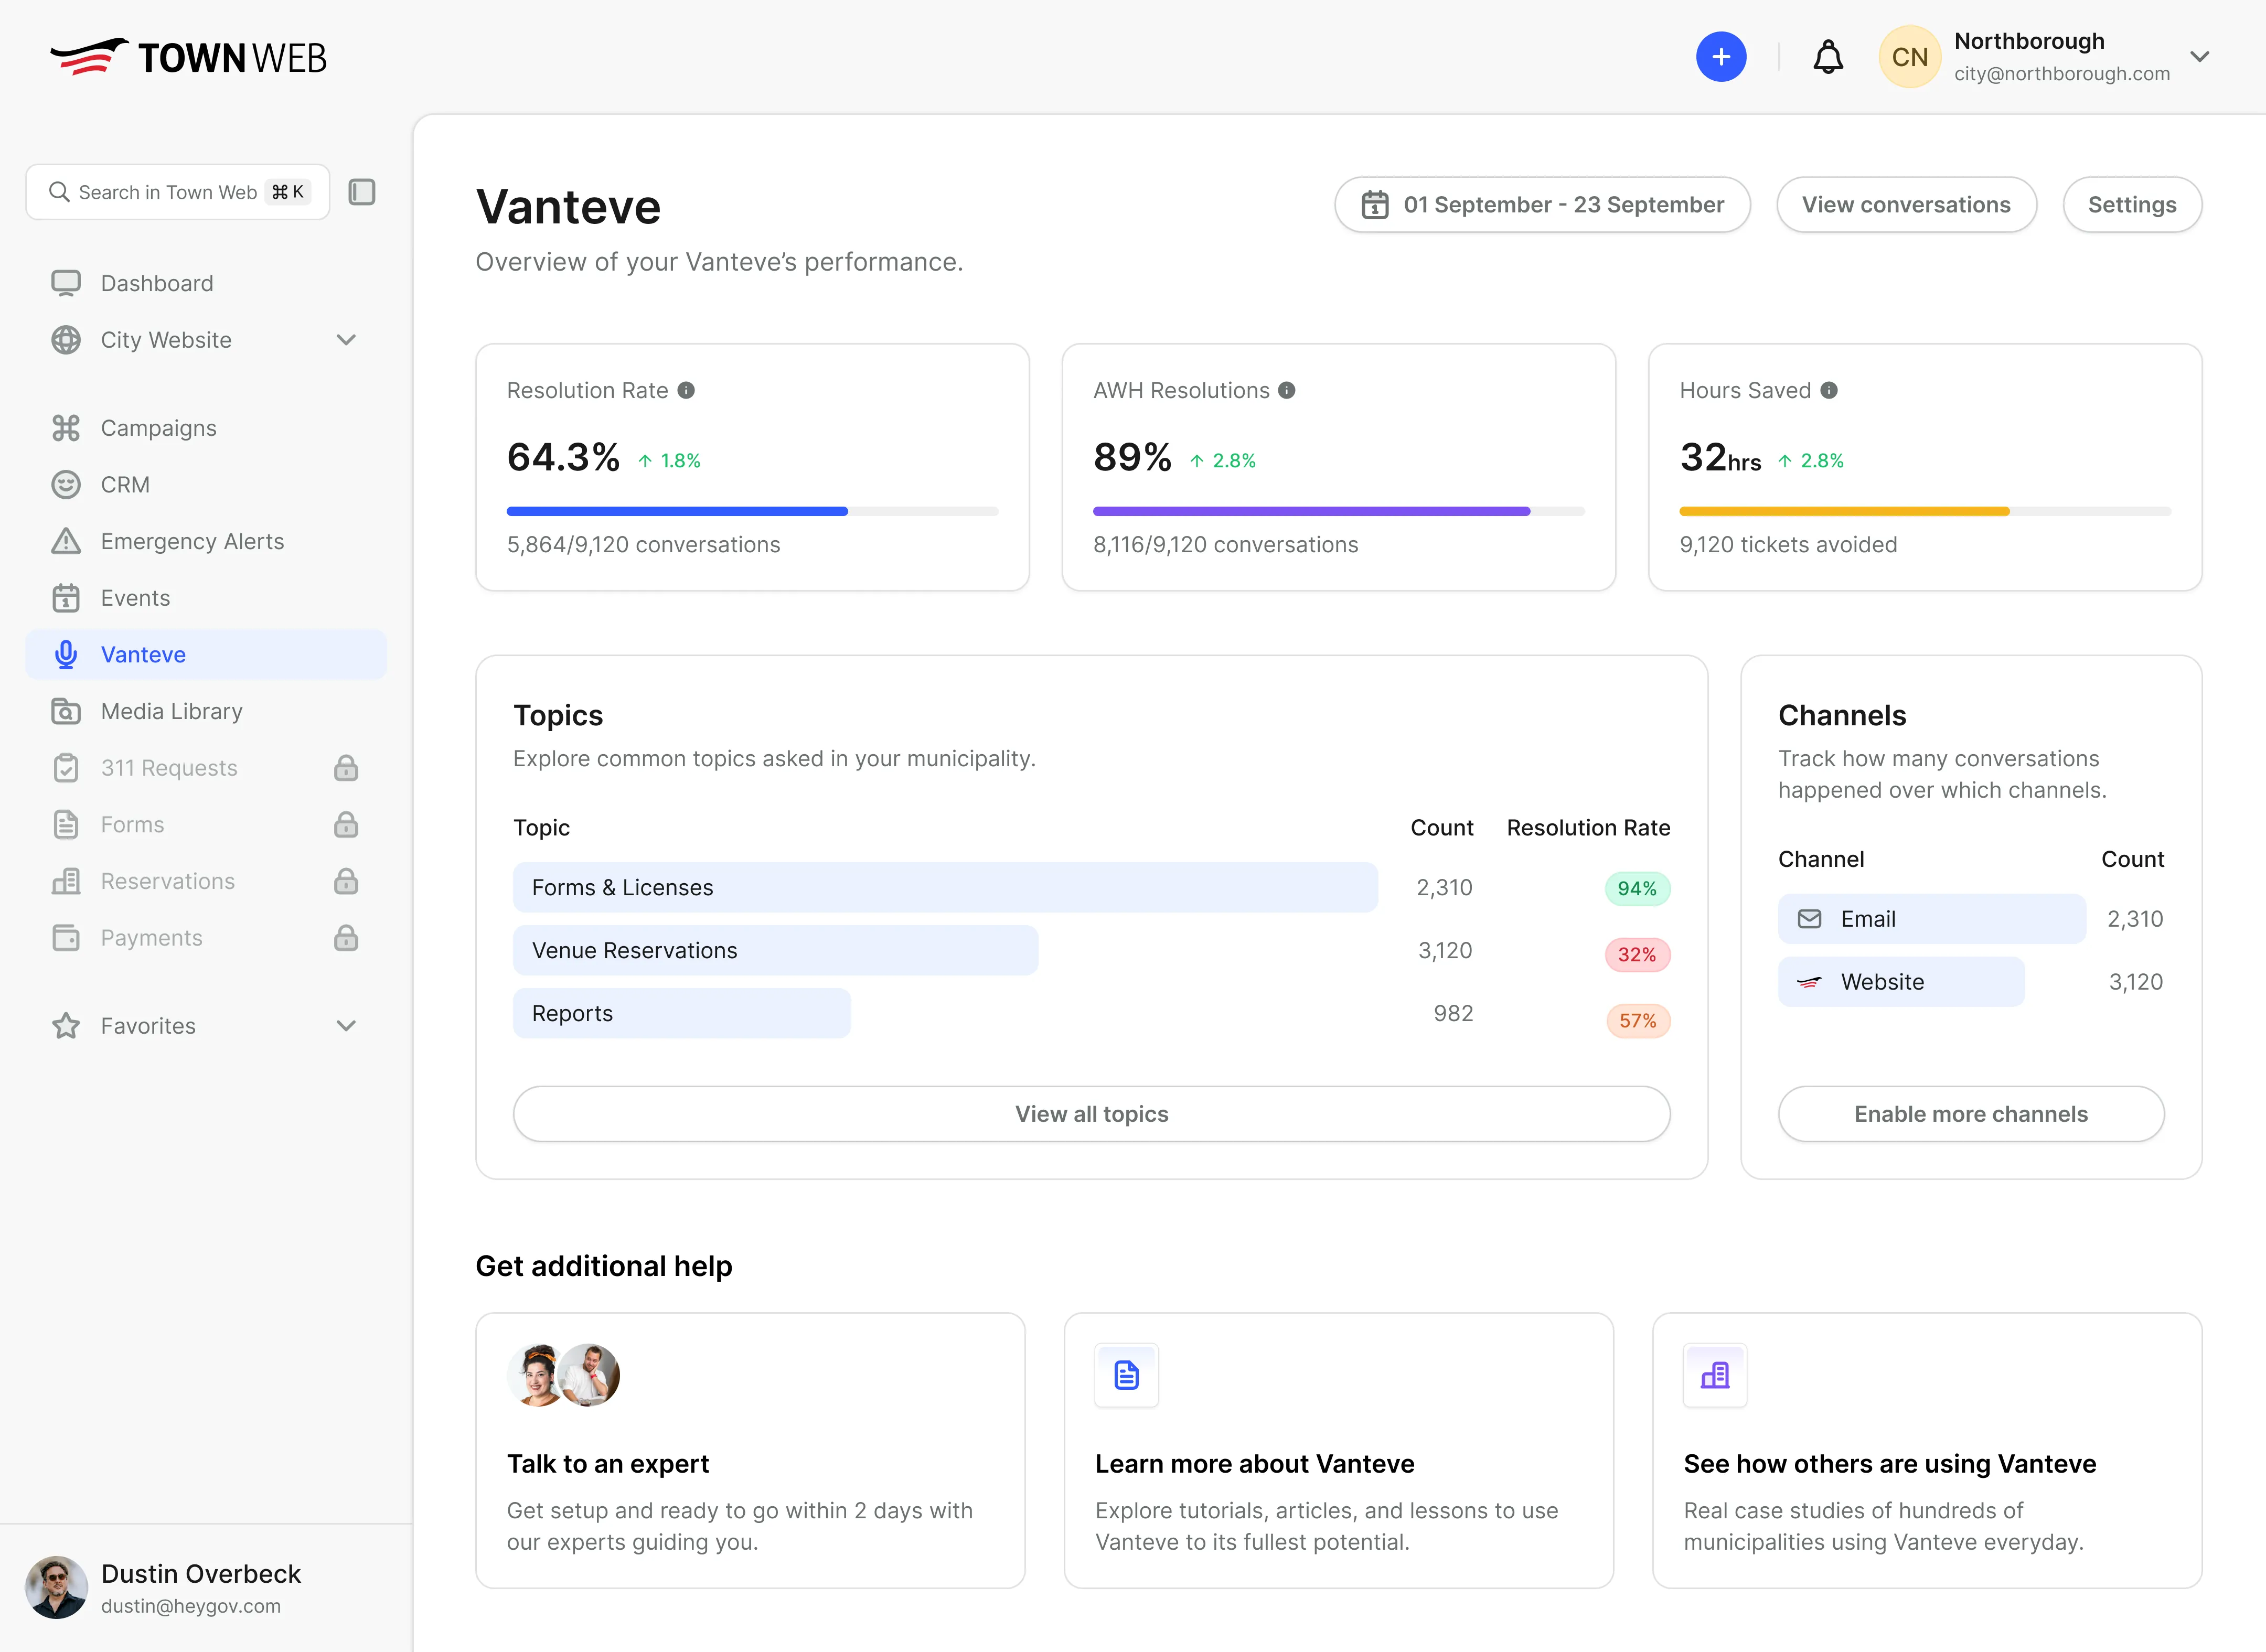Click View all topics button

pyautogui.click(x=1091, y=1114)
